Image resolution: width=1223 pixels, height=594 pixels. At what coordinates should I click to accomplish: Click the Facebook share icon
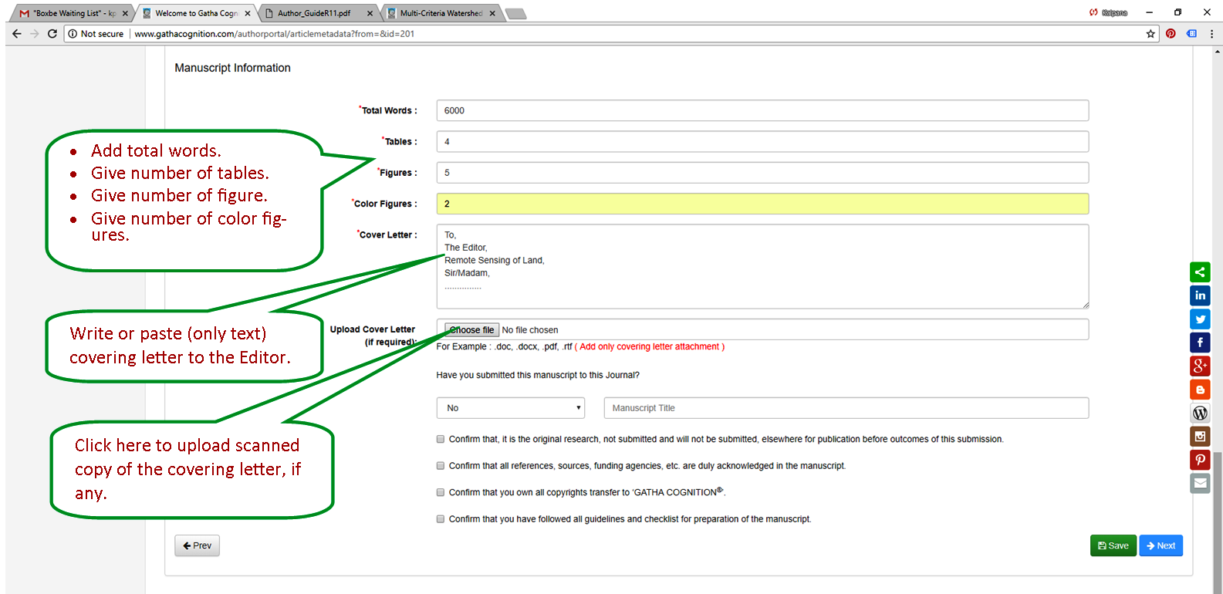click(x=1200, y=343)
